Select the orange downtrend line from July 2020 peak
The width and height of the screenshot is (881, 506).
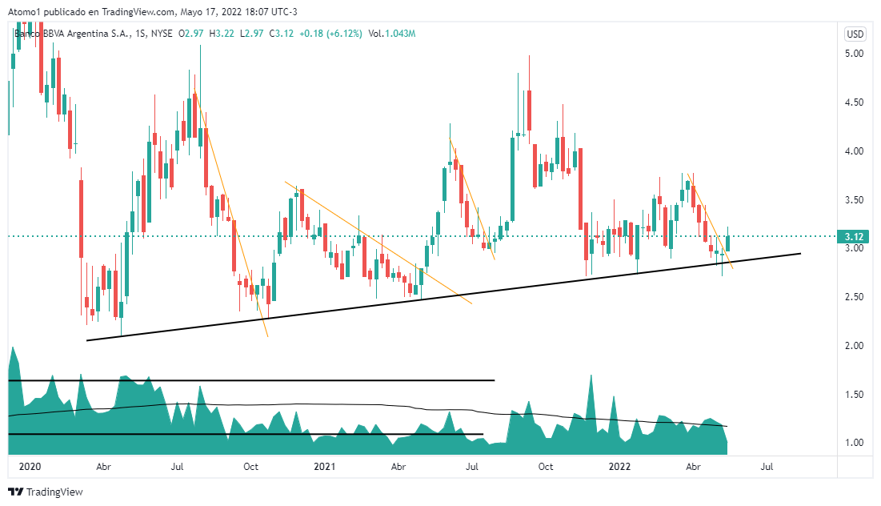tap(232, 216)
